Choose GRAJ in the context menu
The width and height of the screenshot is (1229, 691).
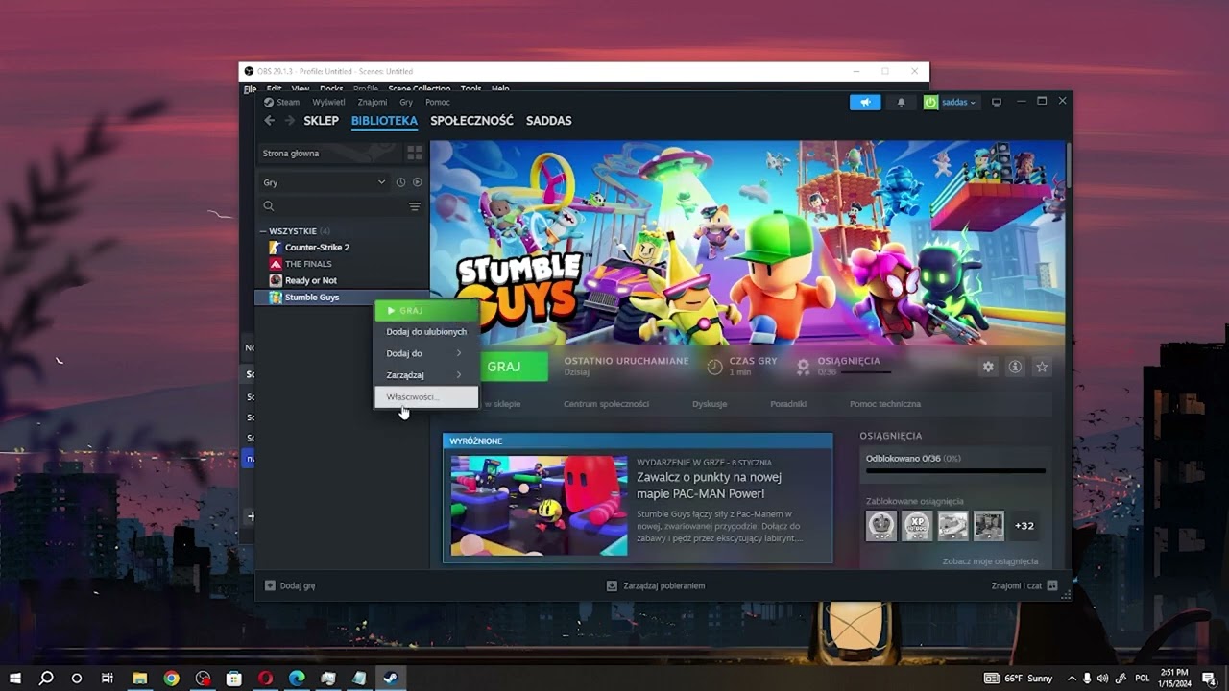pyautogui.click(x=426, y=311)
